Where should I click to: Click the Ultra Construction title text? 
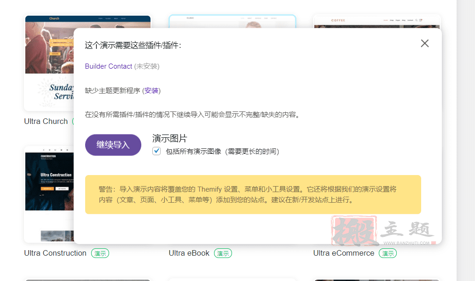[x=55, y=253]
